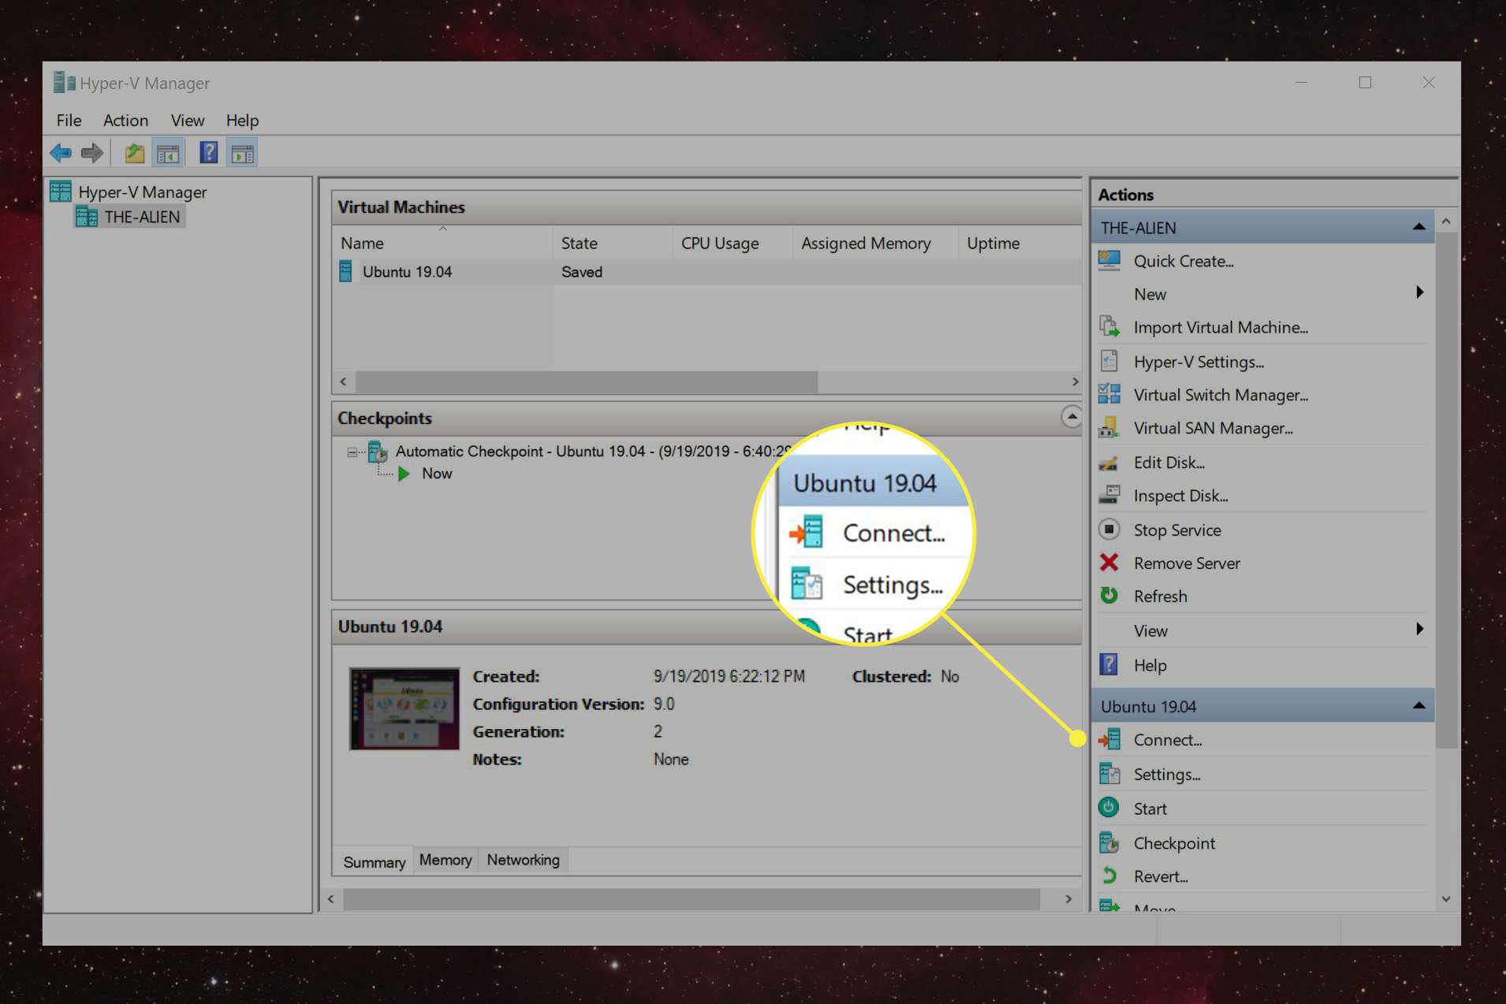Click the Connect icon under Ubuntu 19.04 actions
The width and height of the screenshot is (1506, 1004).
(1109, 739)
